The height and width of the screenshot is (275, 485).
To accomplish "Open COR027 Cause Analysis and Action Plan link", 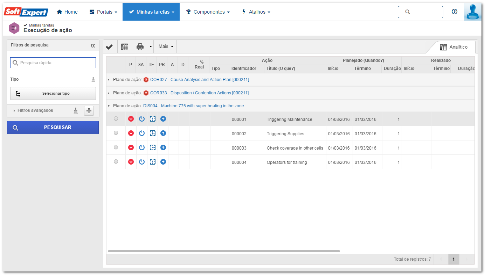I will 200,80.
